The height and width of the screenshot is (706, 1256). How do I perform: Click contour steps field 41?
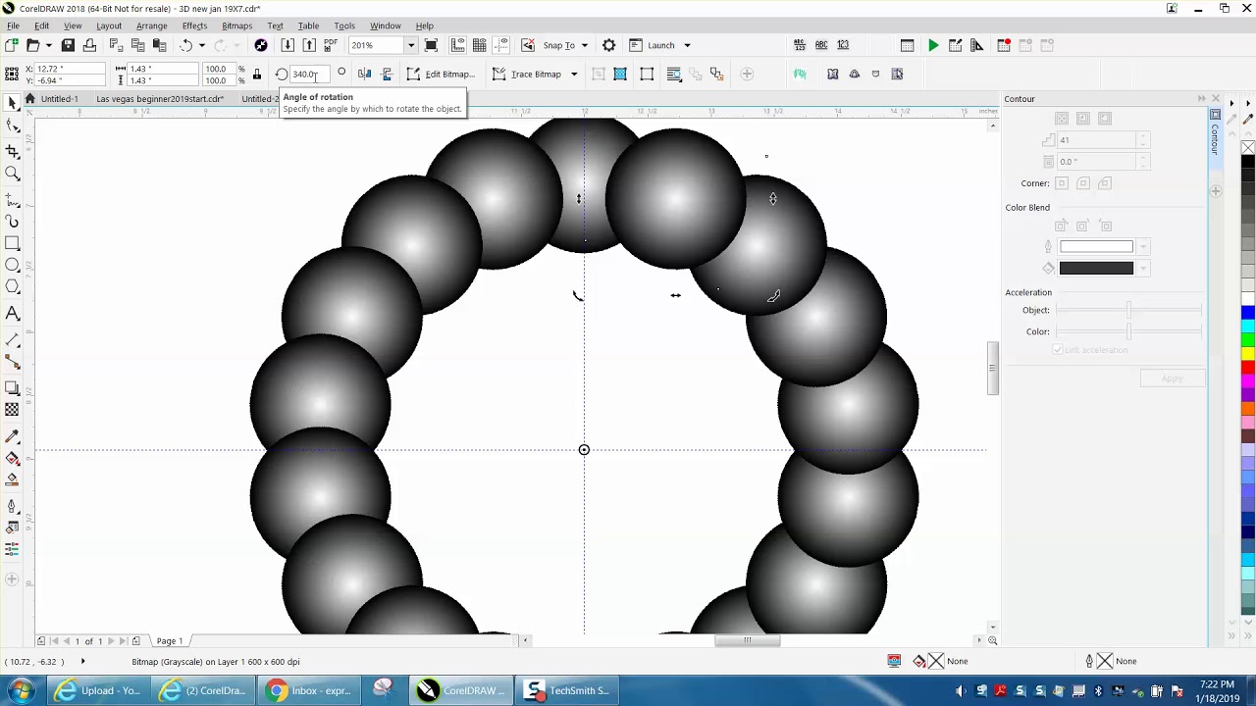[x=1096, y=140]
